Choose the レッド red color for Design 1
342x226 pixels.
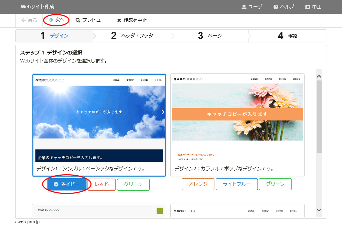102,184
